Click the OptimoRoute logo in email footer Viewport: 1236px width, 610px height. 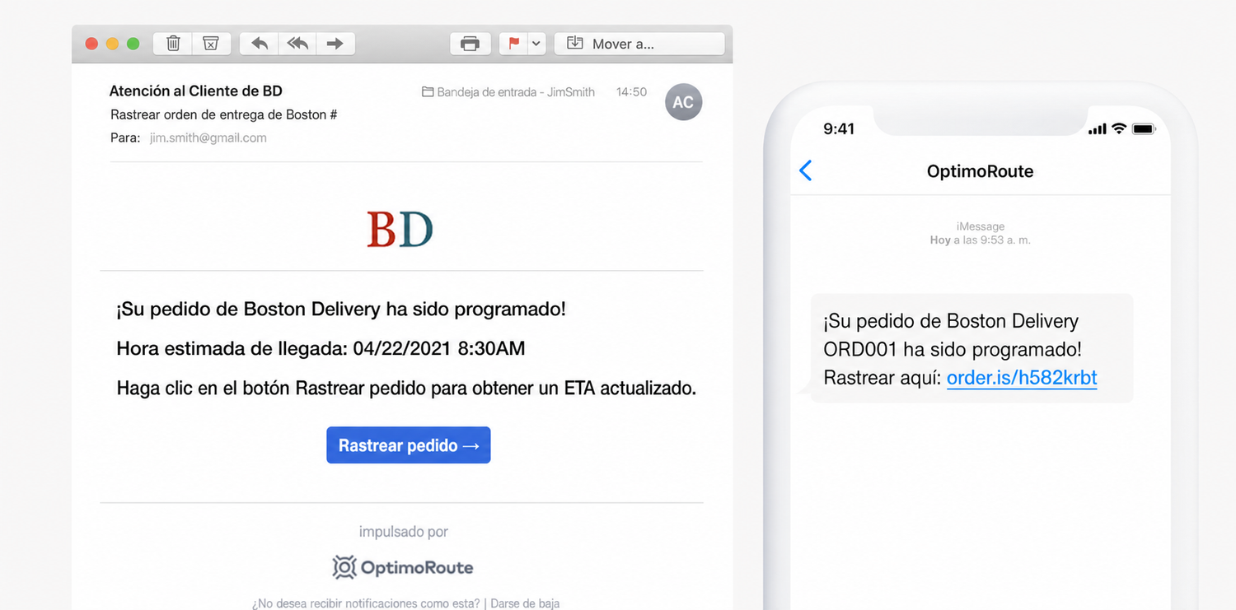click(x=403, y=568)
